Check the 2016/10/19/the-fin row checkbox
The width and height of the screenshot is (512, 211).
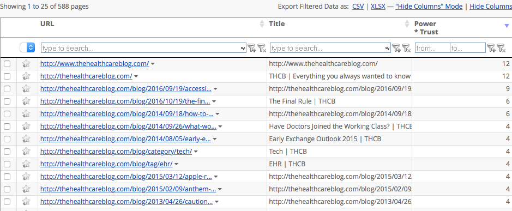pyautogui.click(x=7, y=101)
